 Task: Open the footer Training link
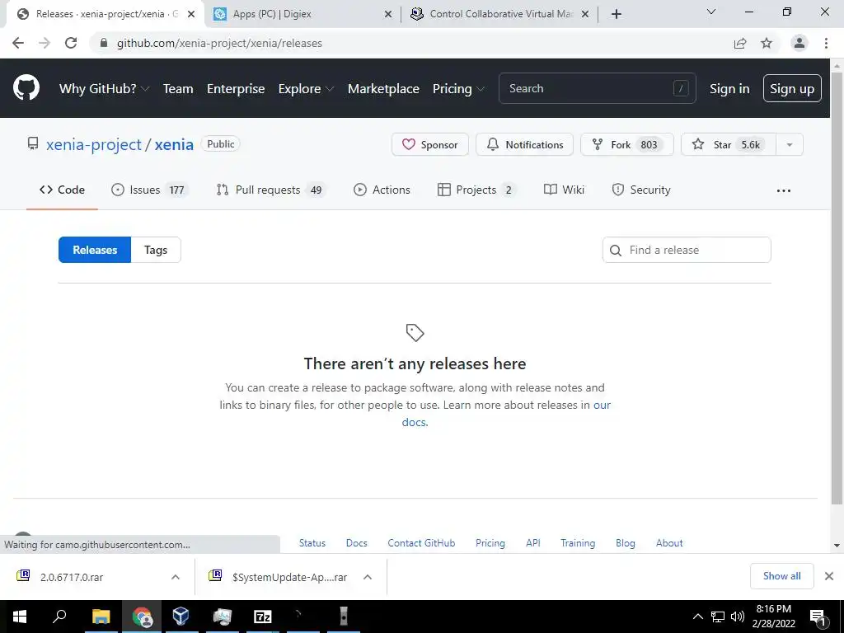[578, 542]
